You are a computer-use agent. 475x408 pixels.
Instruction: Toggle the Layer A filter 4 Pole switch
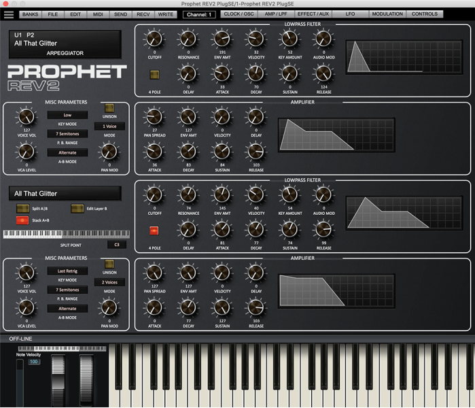(154, 75)
